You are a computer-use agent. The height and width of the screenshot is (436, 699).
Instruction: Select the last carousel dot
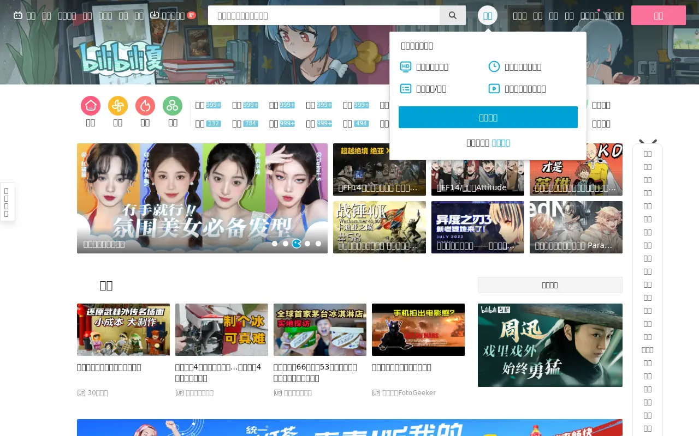[x=318, y=244]
